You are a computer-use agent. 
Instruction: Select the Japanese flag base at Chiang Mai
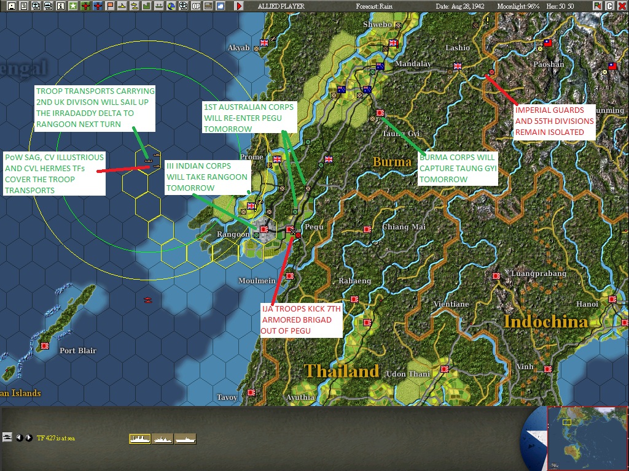click(367, 229)
